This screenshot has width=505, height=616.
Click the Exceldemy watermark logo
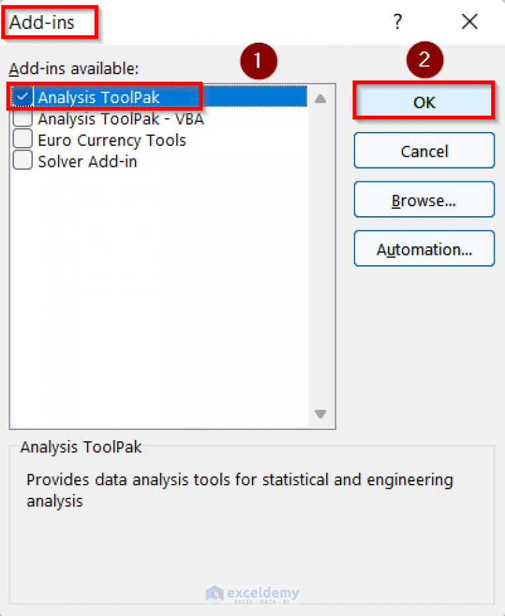click(x=252, y=592)
